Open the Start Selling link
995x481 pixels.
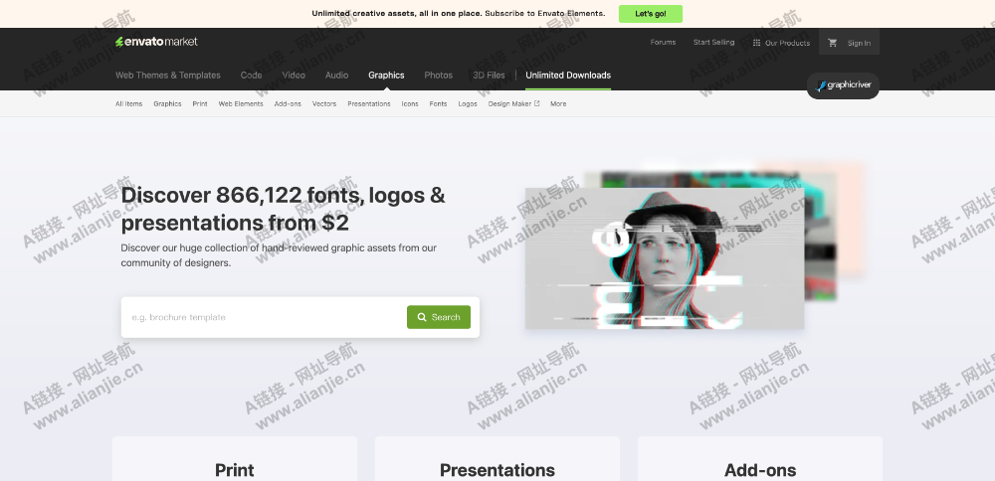[713, 43]
